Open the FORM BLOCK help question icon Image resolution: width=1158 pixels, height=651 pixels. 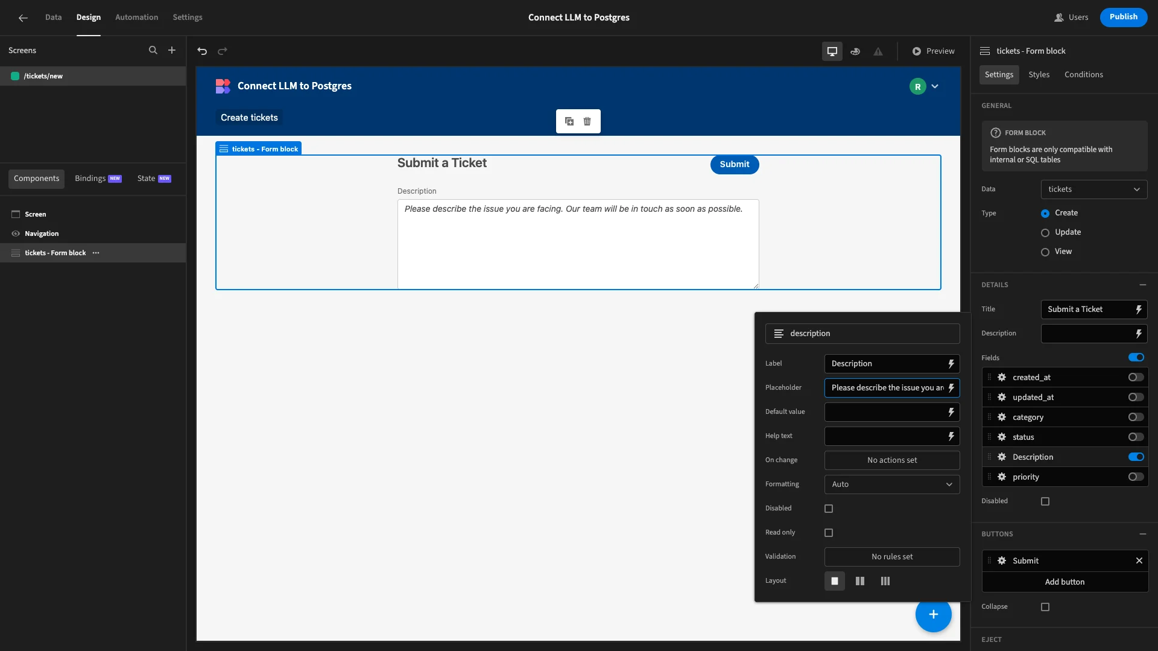click(996, 133)
